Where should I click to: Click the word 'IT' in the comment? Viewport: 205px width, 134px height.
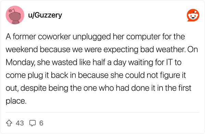click(x=169, y=62)
